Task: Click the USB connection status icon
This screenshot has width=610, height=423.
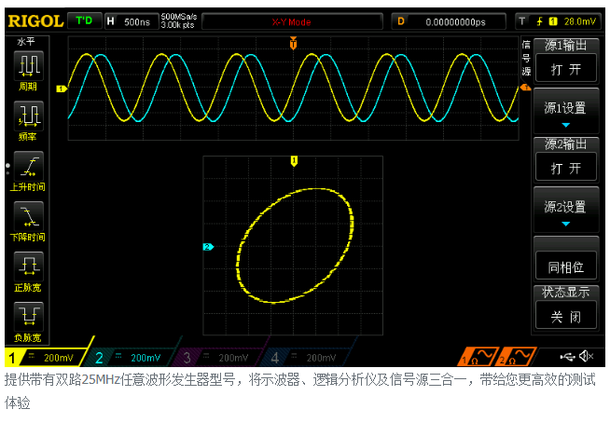Action: coord(568,357)
